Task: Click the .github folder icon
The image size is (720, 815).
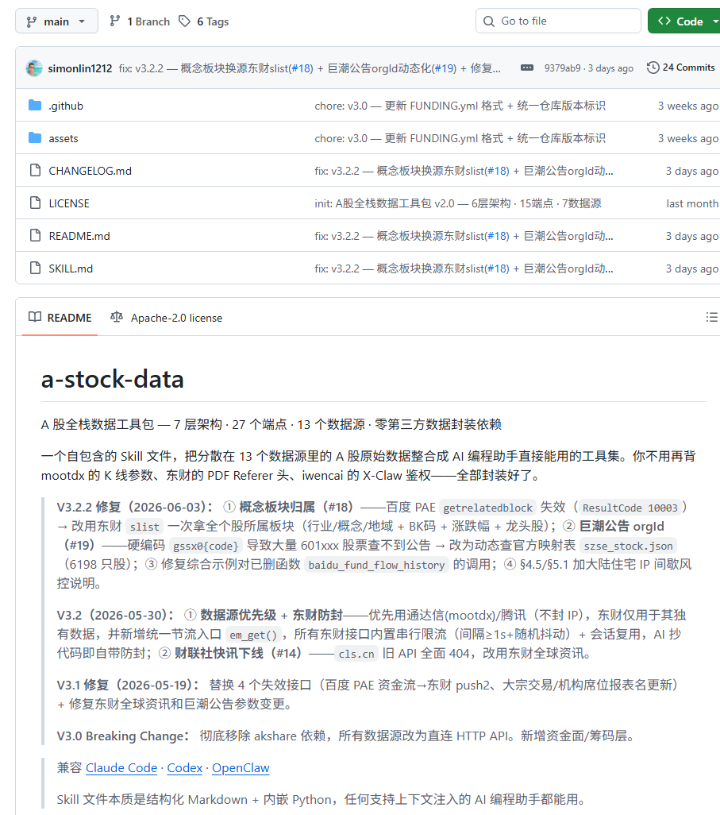Action: [x=35, y=106]
